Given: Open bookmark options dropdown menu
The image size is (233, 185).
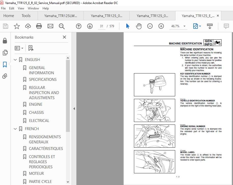Looking at the screenshot, I should (19, 48).
